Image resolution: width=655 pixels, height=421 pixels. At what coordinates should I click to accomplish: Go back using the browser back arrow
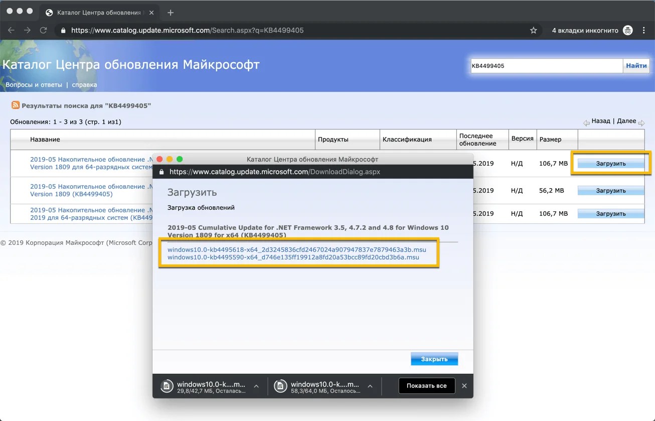click(11, 30)
